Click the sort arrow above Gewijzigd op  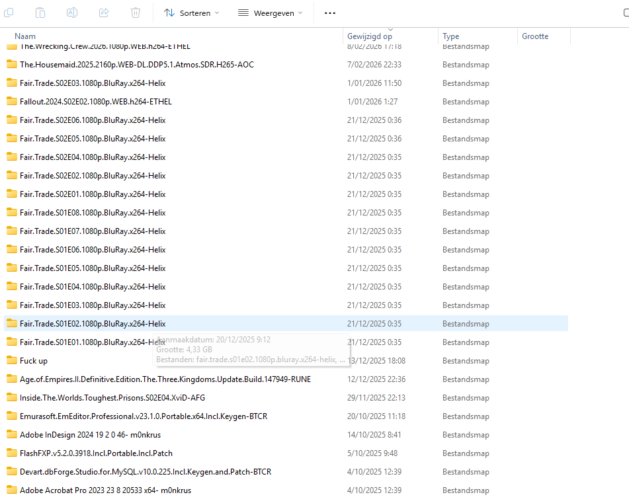coord(390,29)
